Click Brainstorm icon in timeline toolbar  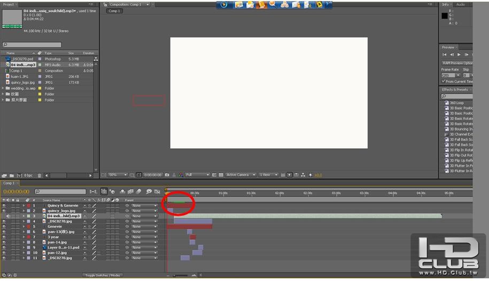[149, 192]
